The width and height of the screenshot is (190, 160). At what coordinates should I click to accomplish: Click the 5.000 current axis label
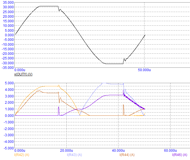click(x=9, y=83)
